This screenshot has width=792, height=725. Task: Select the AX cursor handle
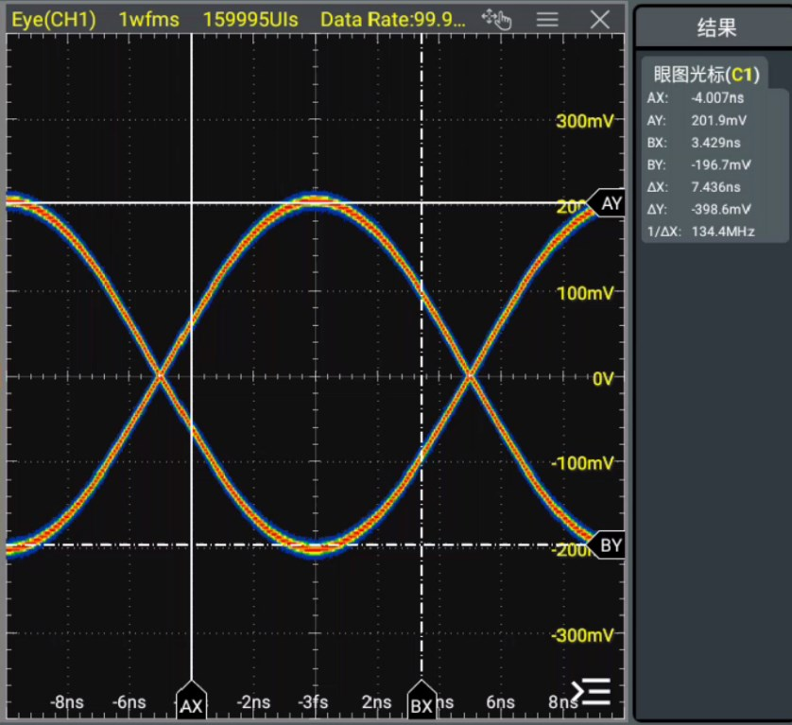pos(191,699)
